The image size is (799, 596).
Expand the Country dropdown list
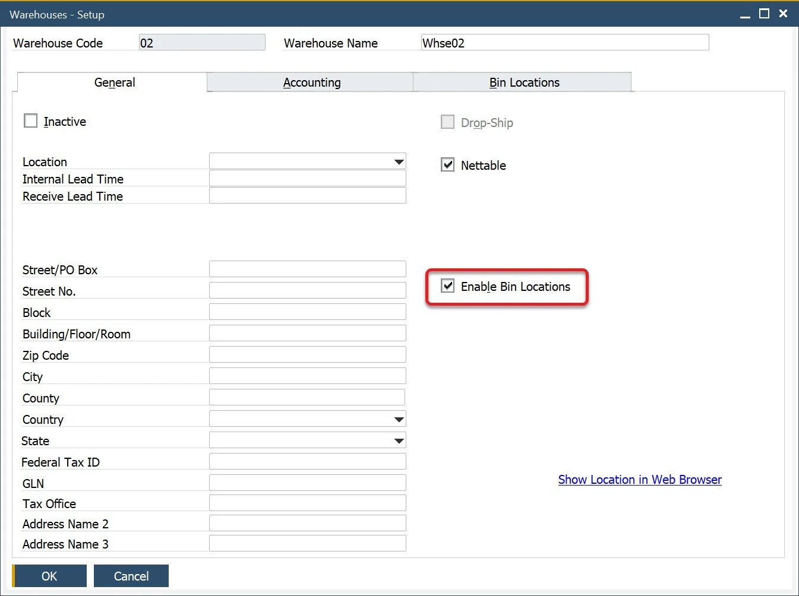coord(399,419)
